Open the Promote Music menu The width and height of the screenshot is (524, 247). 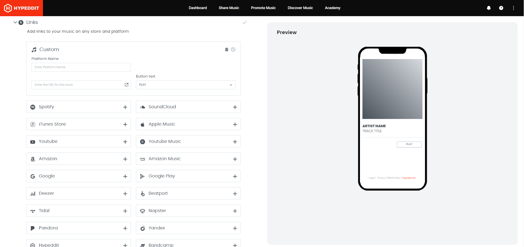(263, 8)
